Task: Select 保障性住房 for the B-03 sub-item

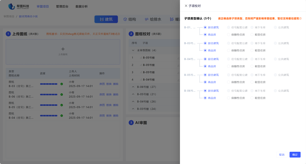Action: pos(229,50)
